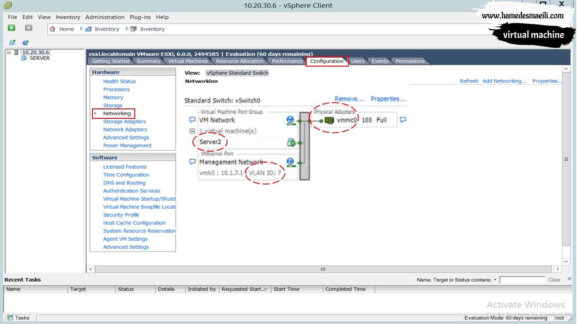577x324 pixels.
Task: Open the first Inventory breadcrumb dropdown arrow
Action: point(127,29)
